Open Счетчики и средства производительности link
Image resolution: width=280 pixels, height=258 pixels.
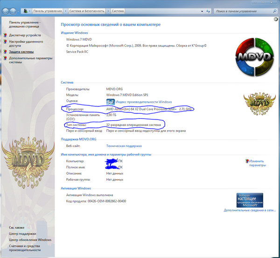tap(25, 248)
